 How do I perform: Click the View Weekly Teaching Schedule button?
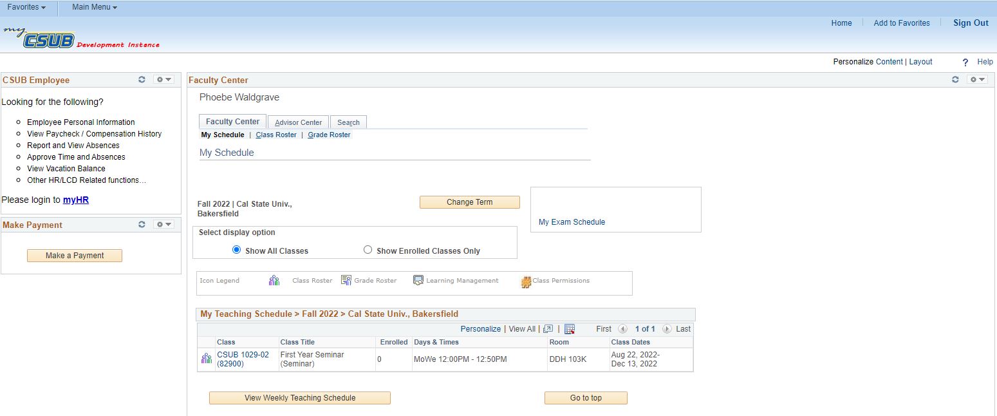click(x=299, y=398)
